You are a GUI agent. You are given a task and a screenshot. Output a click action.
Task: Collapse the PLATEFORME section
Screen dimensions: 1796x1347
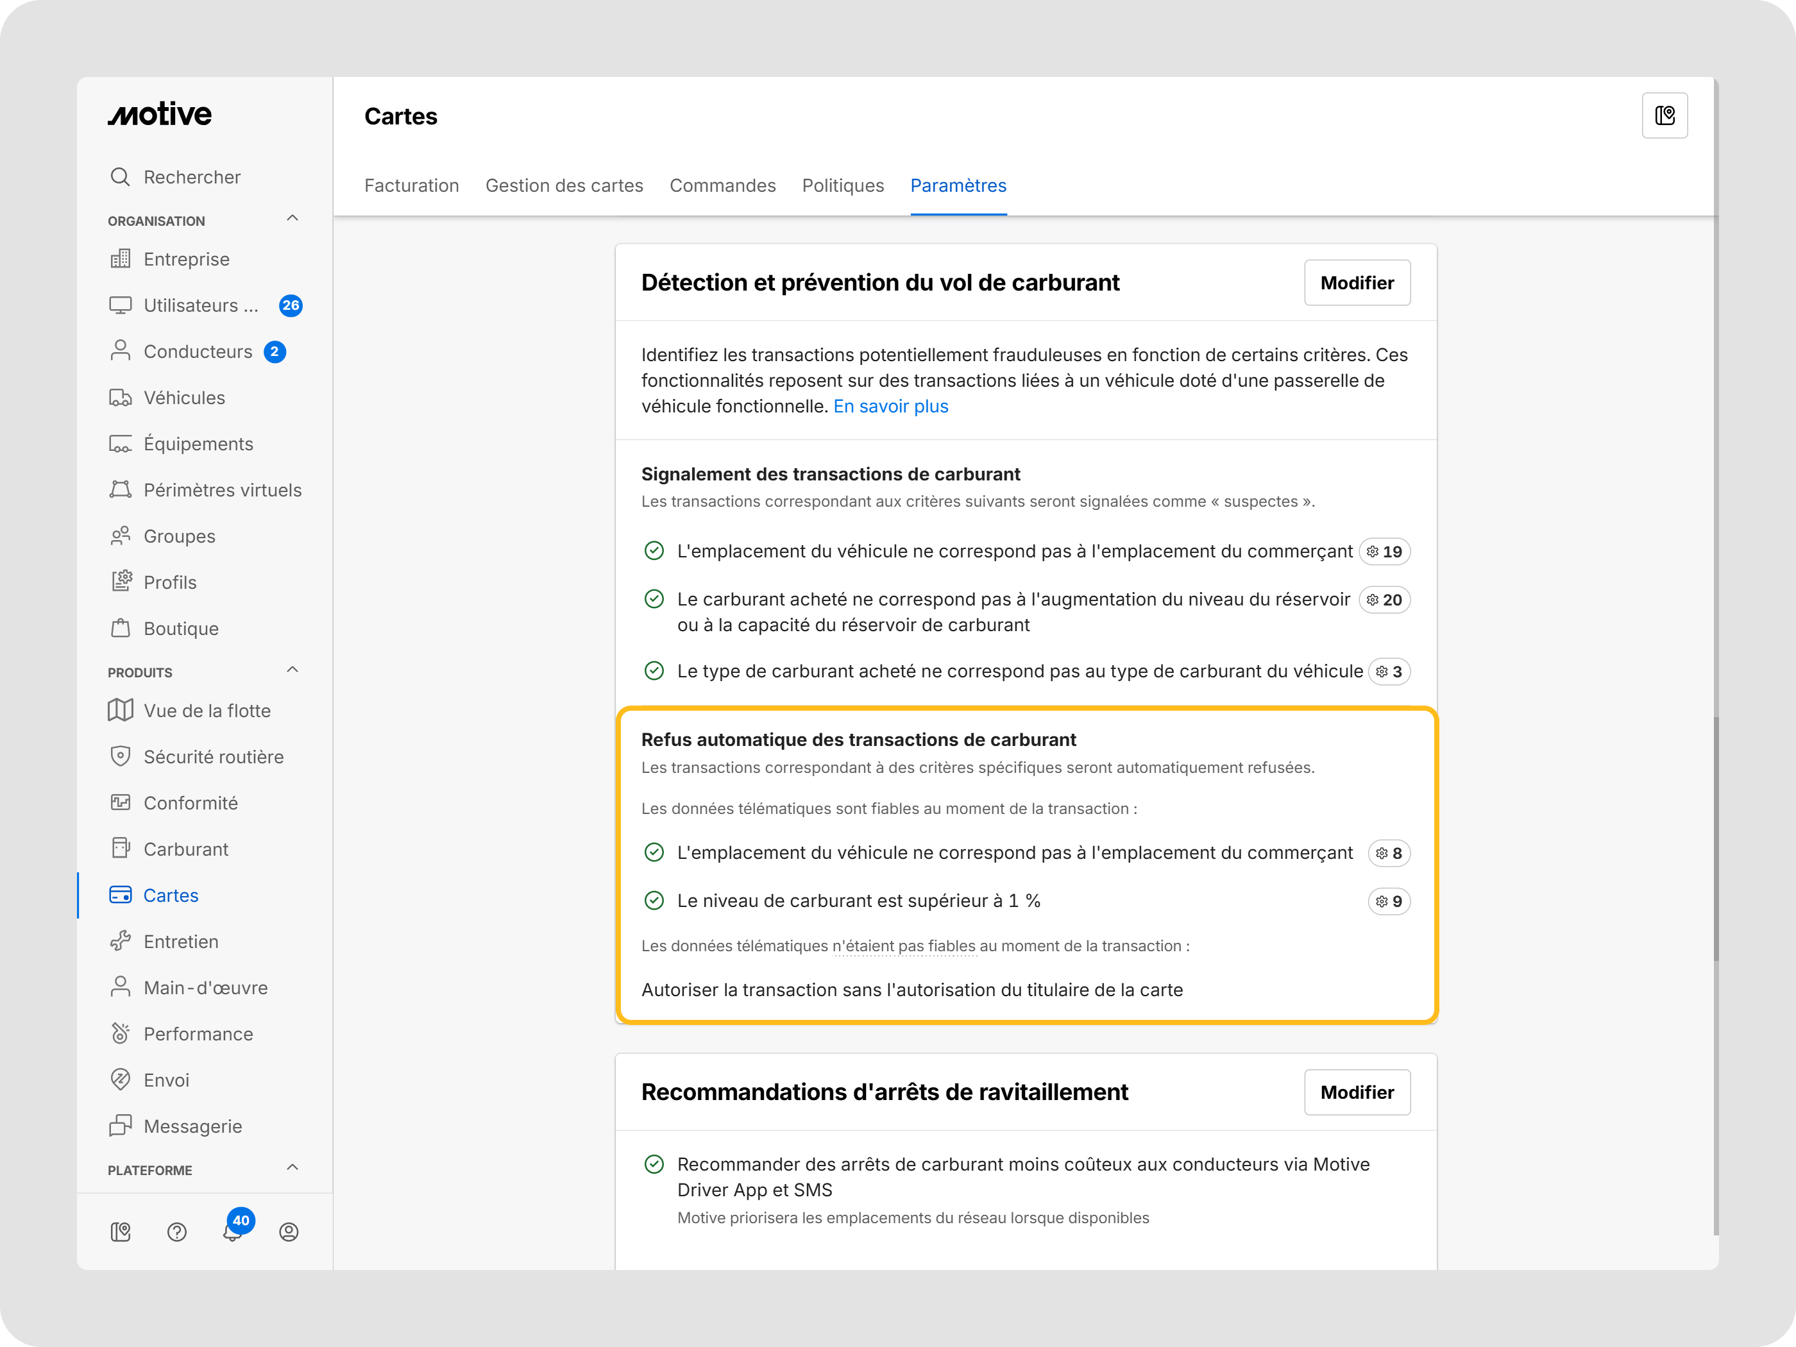pos(292,1167)
